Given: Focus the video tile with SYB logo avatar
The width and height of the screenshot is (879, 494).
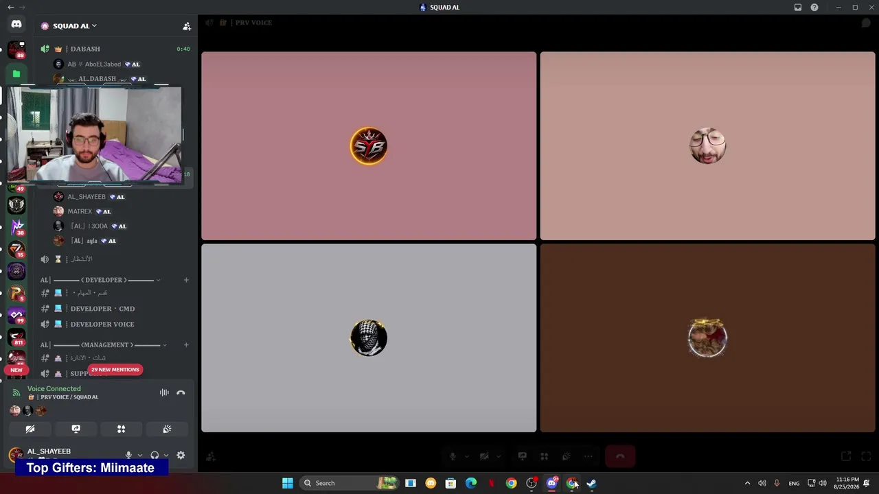Looking at the screenshot, I should pos(369,146).
